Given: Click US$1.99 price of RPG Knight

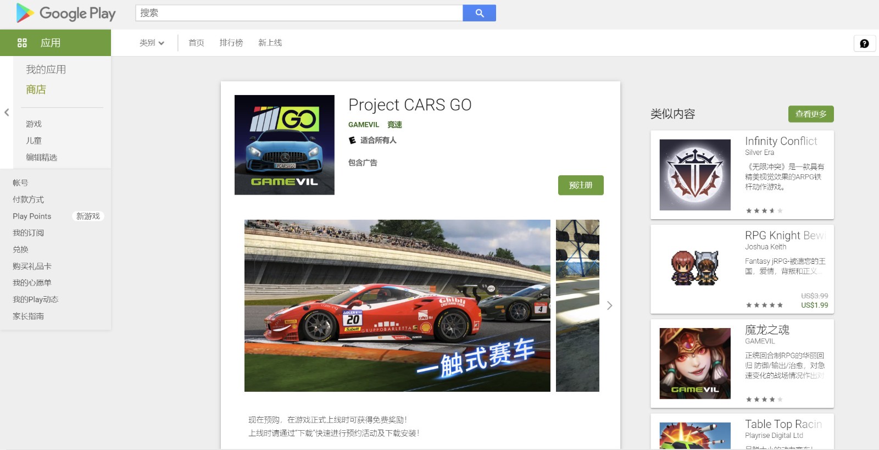Looking at the screenshot, I should pos(814,305).
